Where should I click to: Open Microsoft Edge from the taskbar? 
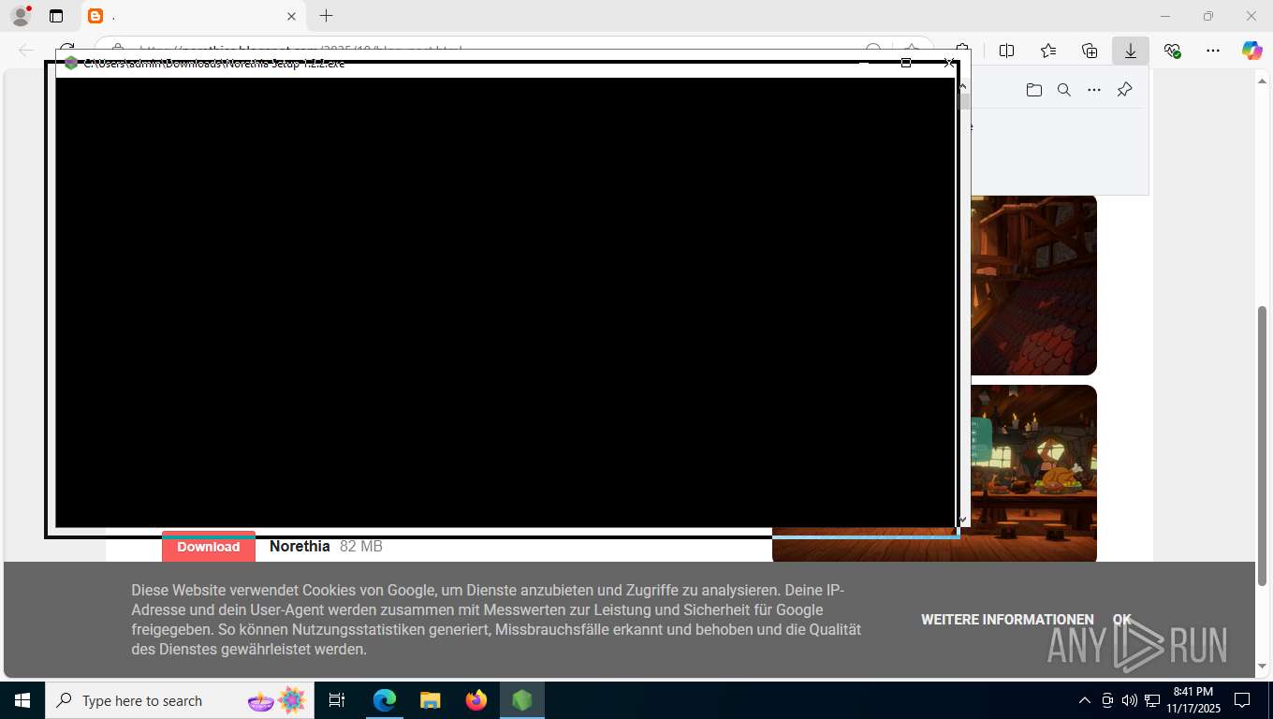pos(385,700)
